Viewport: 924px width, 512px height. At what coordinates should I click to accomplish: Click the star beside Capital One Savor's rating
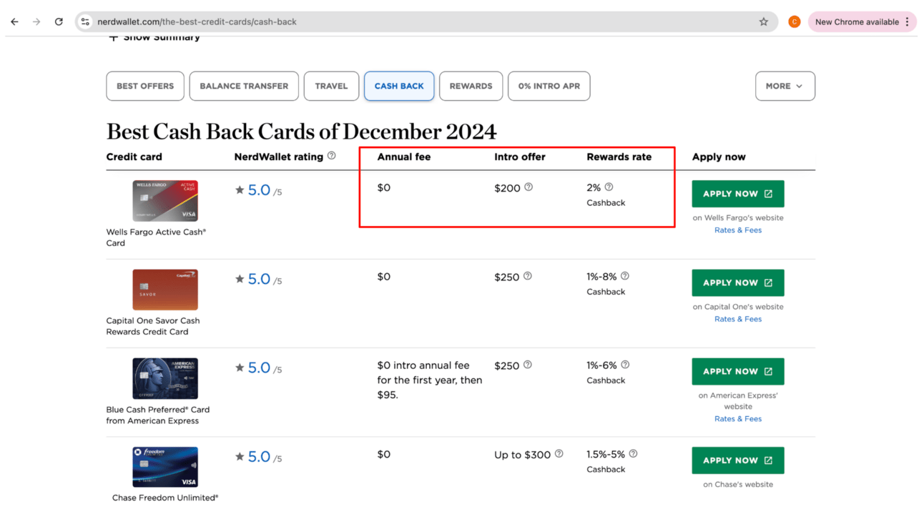(240, 279)
